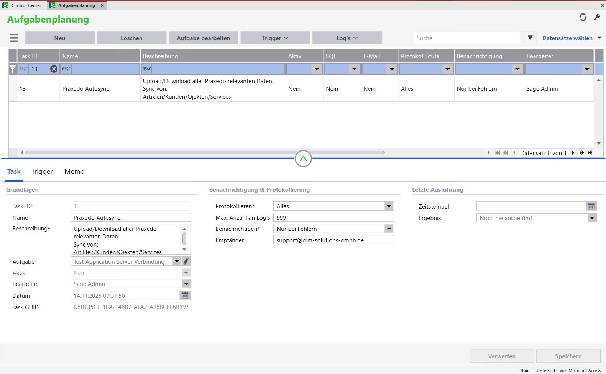Click the Verwerfen button

point(502,356)
